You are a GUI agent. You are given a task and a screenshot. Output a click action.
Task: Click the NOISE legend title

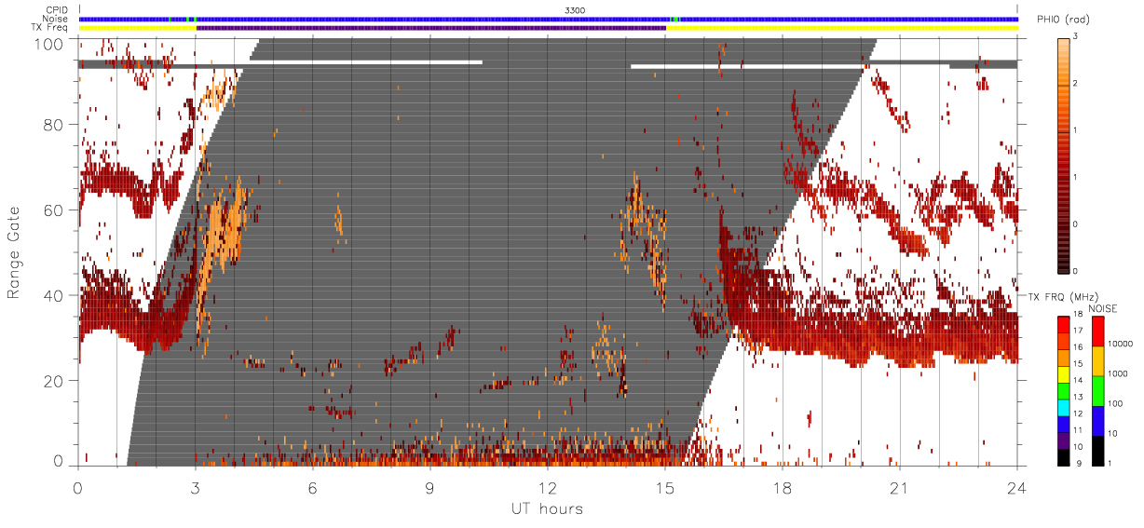click(x=1104, y=308)
